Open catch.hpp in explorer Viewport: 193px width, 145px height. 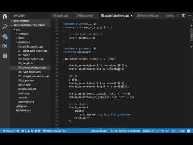tap(25, 85)
